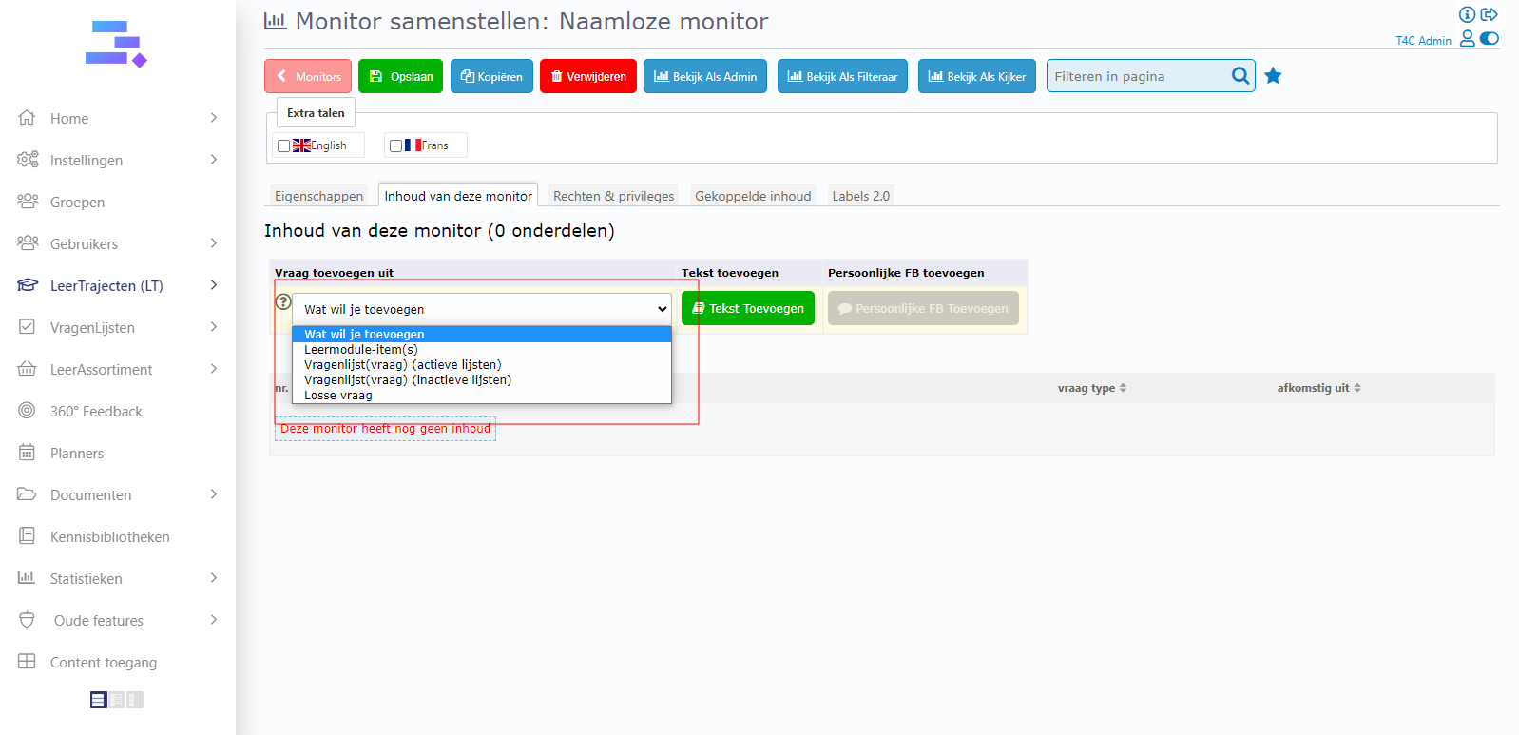Click the red Verwijderen button

coord(587,77)
